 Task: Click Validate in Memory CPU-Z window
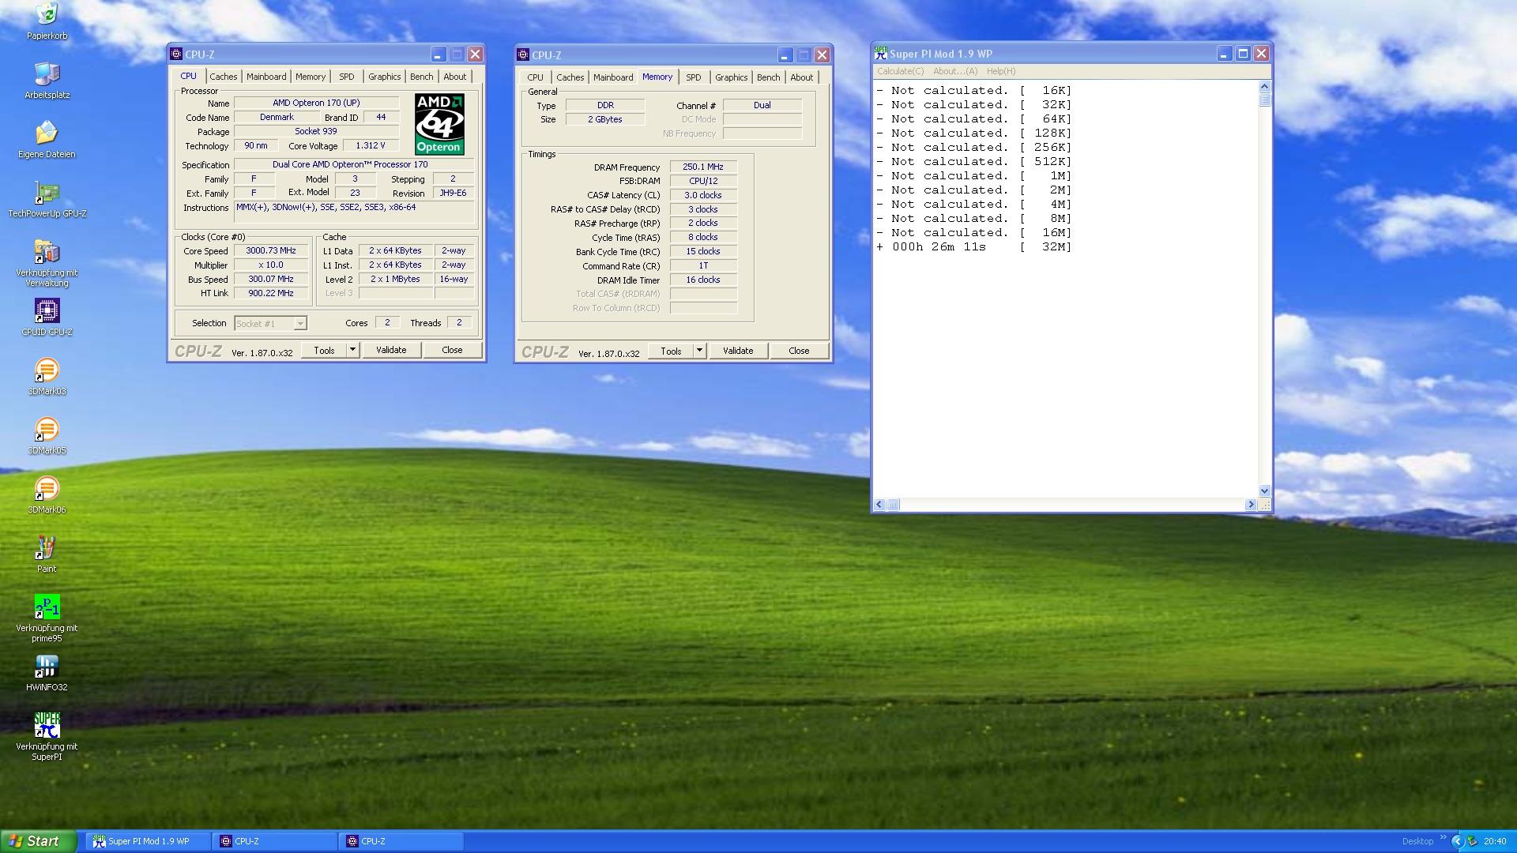pos(738,351)
